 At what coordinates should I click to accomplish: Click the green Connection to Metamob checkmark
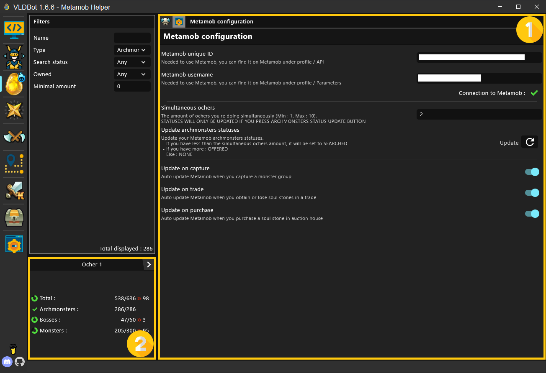click(x=534, y=93)
